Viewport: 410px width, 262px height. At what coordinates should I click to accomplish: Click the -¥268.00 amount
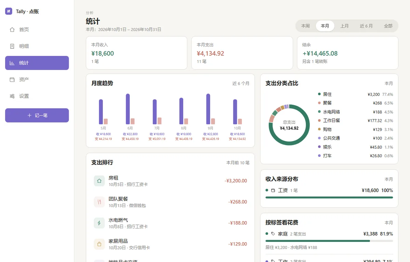point(238,202)
